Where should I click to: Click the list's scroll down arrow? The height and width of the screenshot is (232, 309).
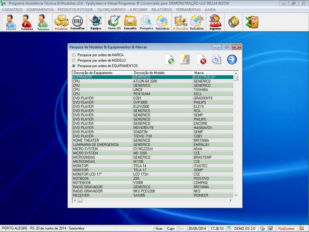(236, 195)
